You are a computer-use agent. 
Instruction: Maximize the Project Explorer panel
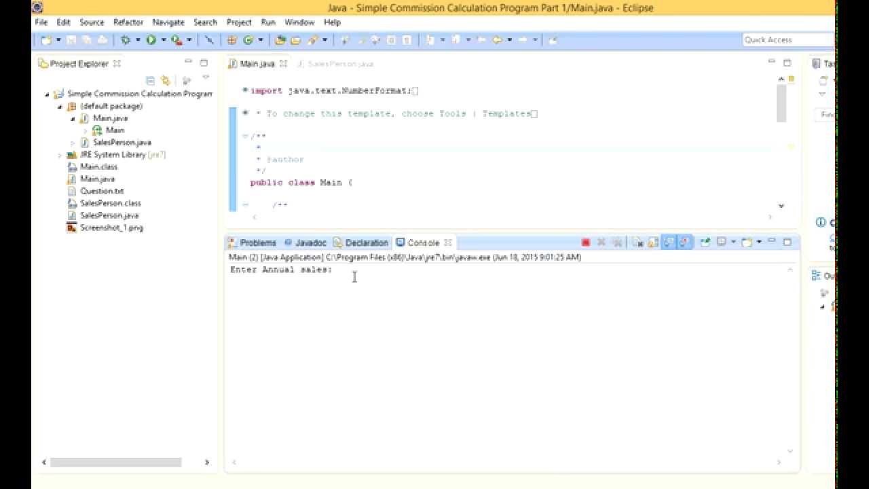tap(204, 62)
